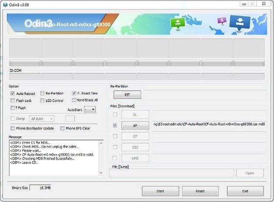
Task: Toggle the Auto Reboot checkbox
Action: pyautogui.click(x=13, y=93)
